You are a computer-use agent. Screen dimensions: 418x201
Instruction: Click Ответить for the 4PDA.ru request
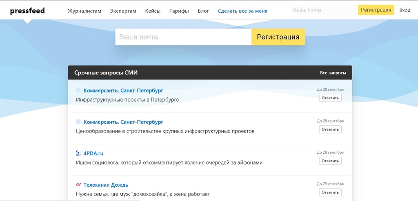point(330,161)
